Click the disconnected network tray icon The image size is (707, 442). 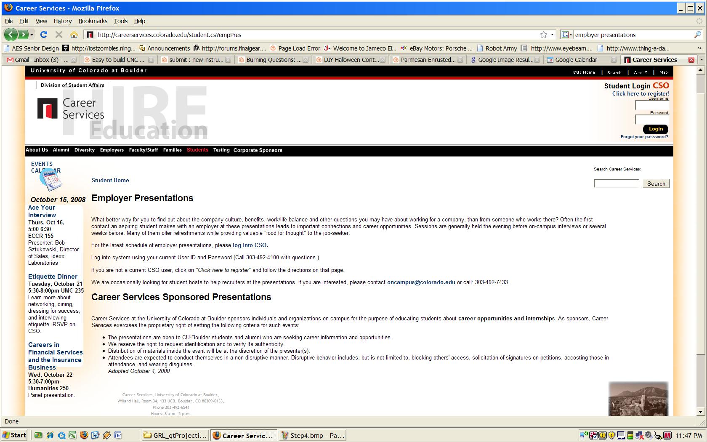click(x=639, y=435)
